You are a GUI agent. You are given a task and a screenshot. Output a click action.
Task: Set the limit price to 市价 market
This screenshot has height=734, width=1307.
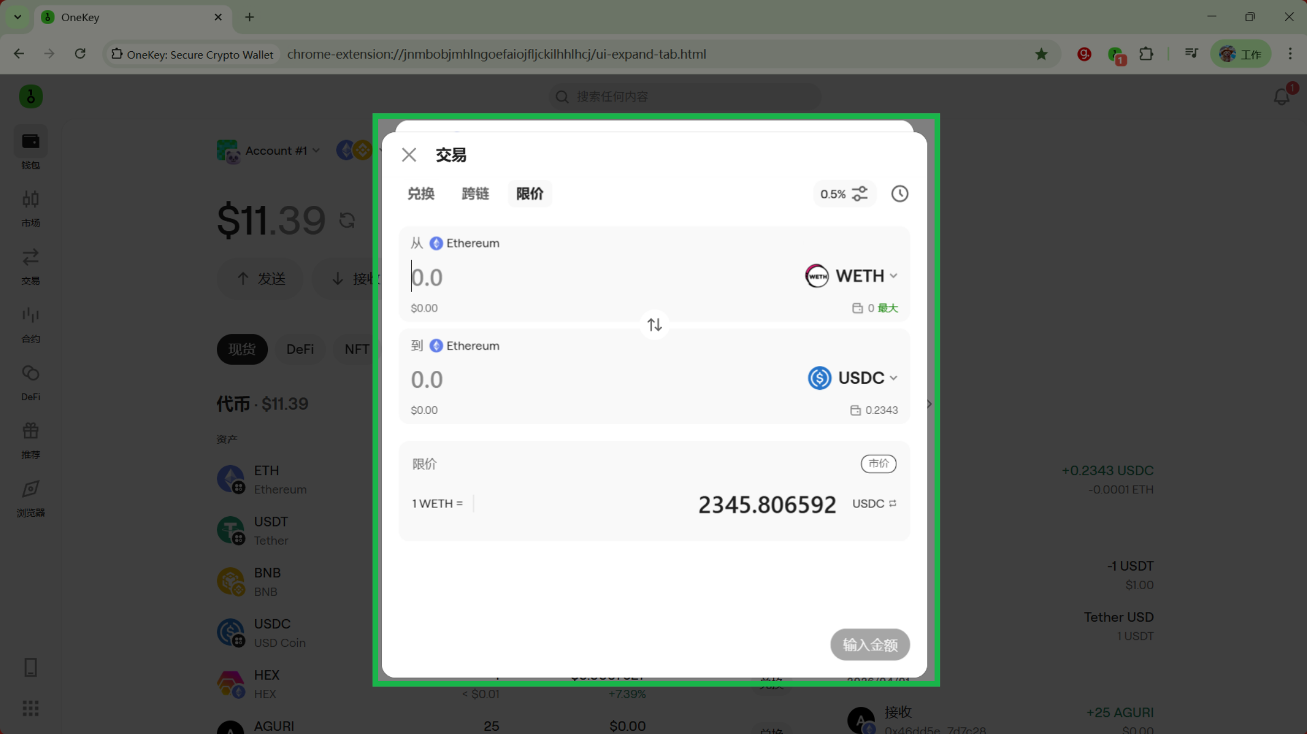tap(878, 464)
